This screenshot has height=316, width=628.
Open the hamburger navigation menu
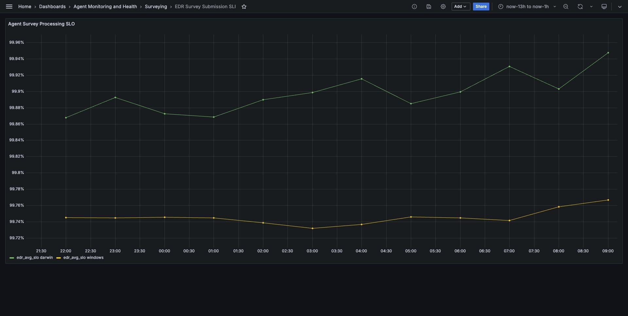(x=9, y=7)
